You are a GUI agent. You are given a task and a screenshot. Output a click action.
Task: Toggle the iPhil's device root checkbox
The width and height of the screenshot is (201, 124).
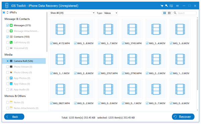(x=4, y=12)
